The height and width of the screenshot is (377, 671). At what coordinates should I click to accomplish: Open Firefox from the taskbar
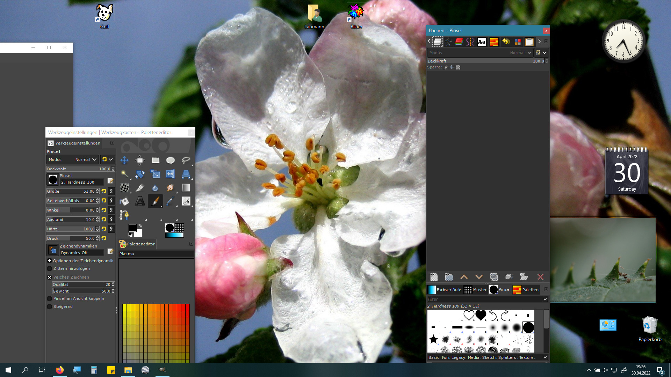(x=60, y=370)
